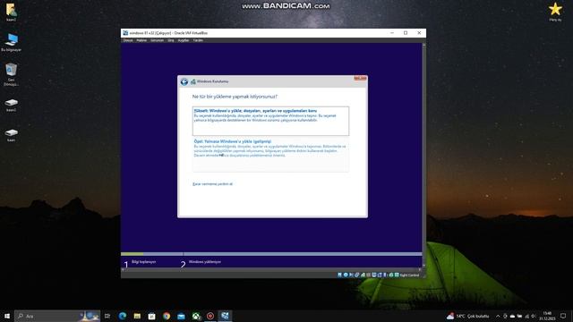This screenshot has height=322, width=573.
Task: Click the network adapter icon in VM status bar
Action: (x=356, y=275)
